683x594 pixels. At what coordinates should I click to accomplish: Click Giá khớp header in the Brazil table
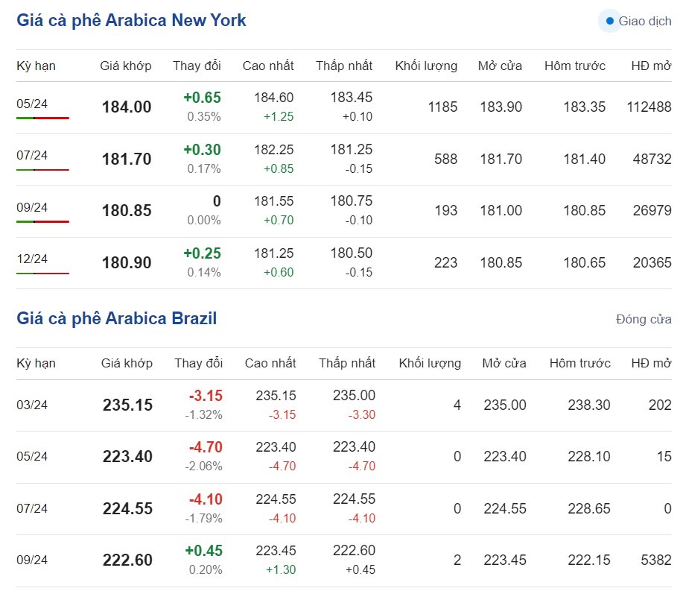click(x=127, y=363)
